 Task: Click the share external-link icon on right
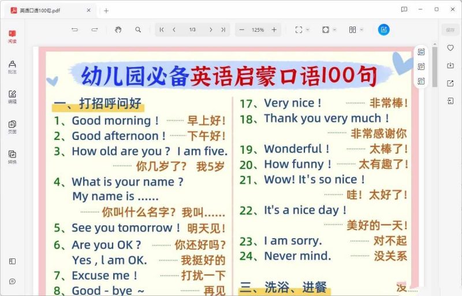coord(450,83)
